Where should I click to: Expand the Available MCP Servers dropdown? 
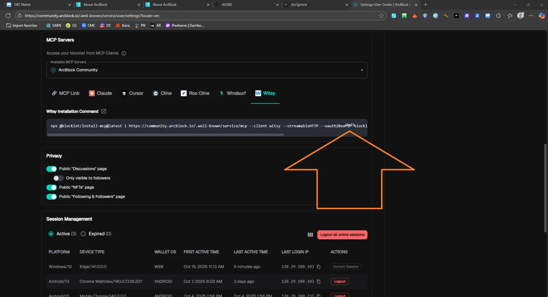click(207, 70)
